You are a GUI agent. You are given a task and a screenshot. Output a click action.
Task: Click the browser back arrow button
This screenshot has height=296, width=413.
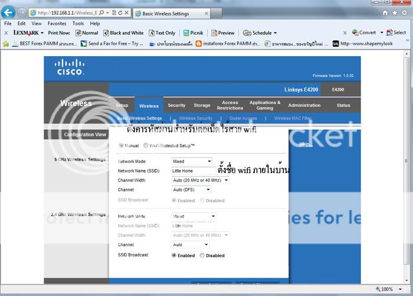[x=9, y=12]
